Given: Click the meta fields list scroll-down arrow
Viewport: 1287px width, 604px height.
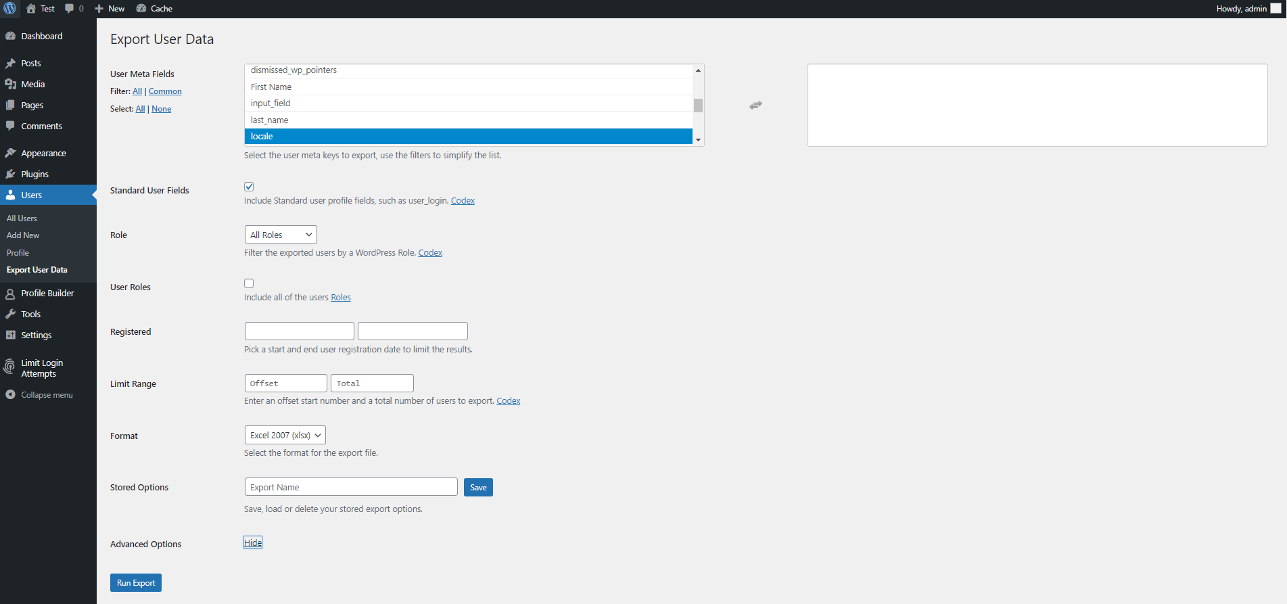Looking at the screenshot, I should (x=698, y=140).
